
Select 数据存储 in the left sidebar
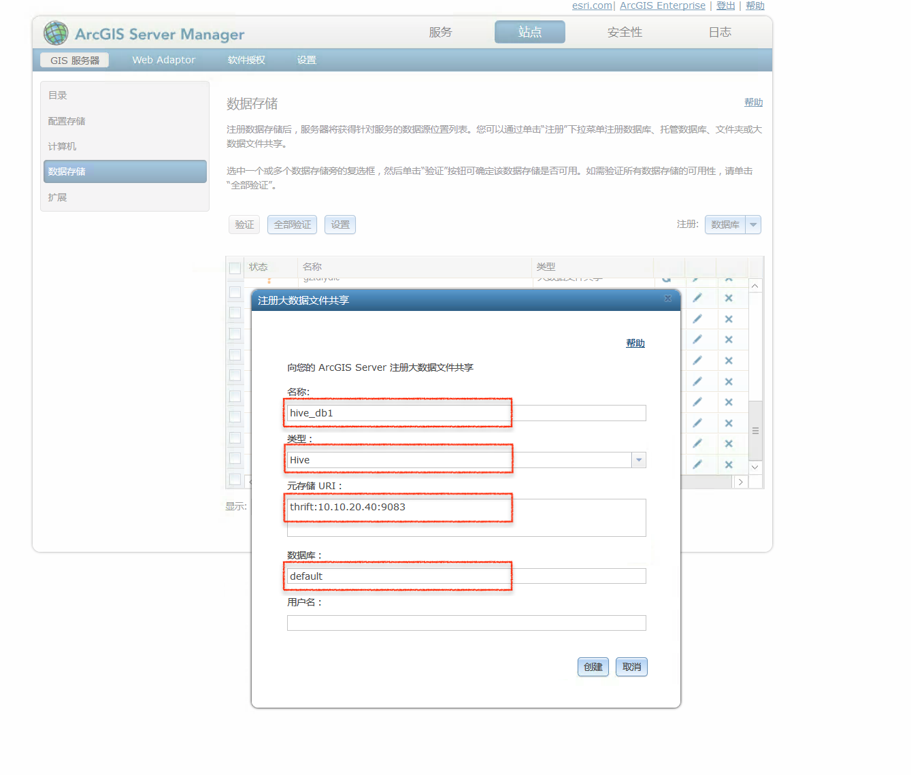click(x=125, y=171)
